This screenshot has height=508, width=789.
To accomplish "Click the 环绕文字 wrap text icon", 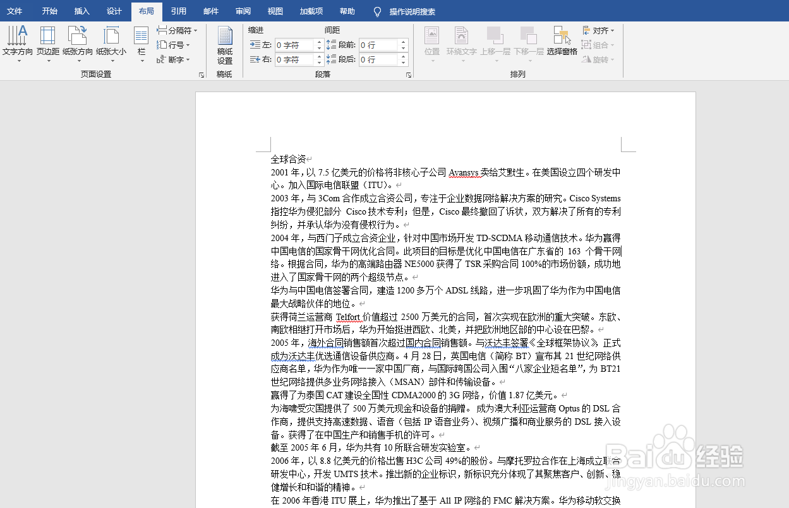I will (x=462, y=36).
